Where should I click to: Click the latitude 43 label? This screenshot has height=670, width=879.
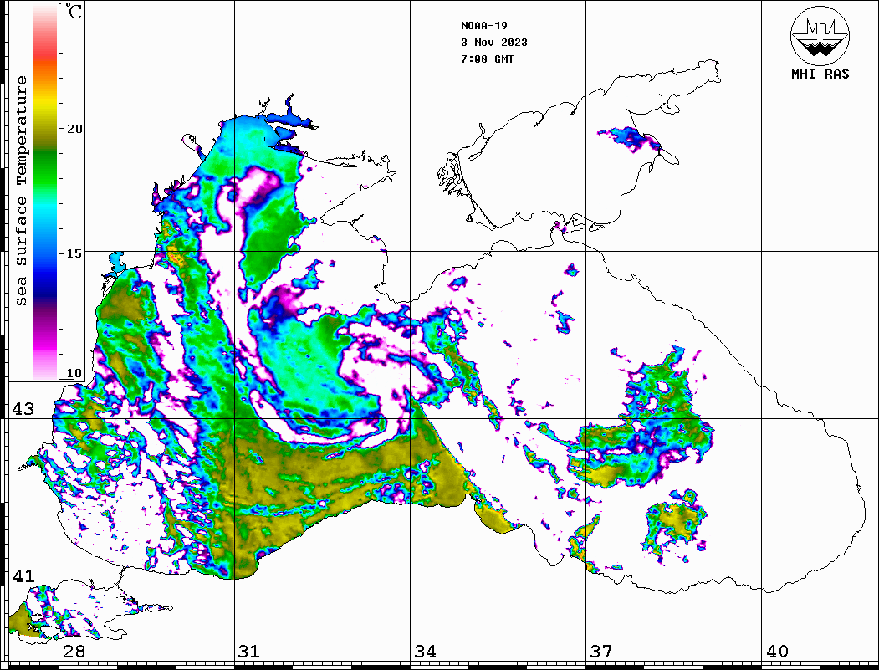[x=23, y=409]
